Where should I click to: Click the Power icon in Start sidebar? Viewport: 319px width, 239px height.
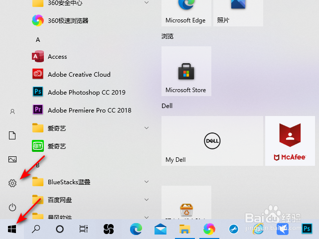coord(12,207)
